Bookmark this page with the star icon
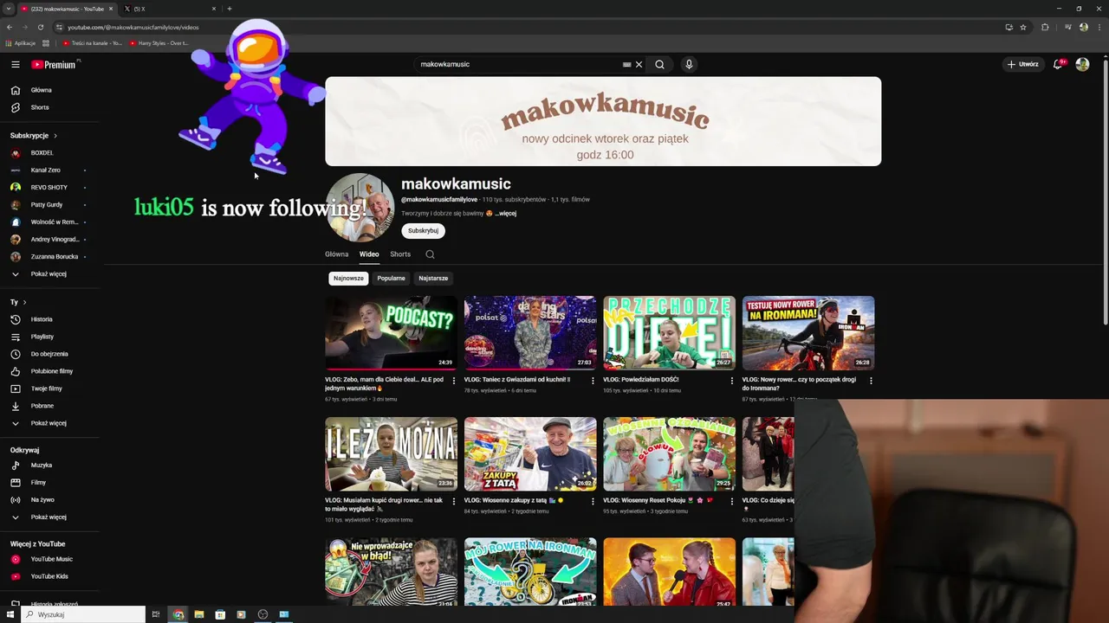This screenshot has width=1109, height=623. pos(1023,27)
